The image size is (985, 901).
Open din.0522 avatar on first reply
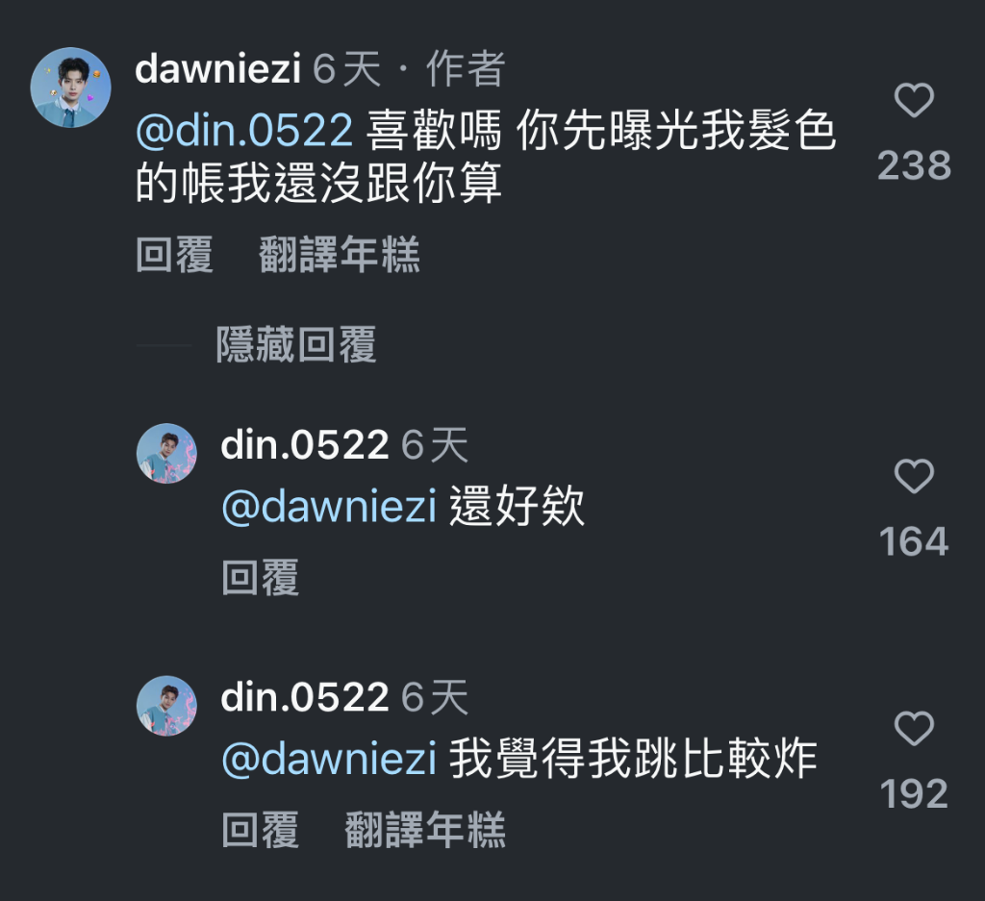[x=166, y=453]
